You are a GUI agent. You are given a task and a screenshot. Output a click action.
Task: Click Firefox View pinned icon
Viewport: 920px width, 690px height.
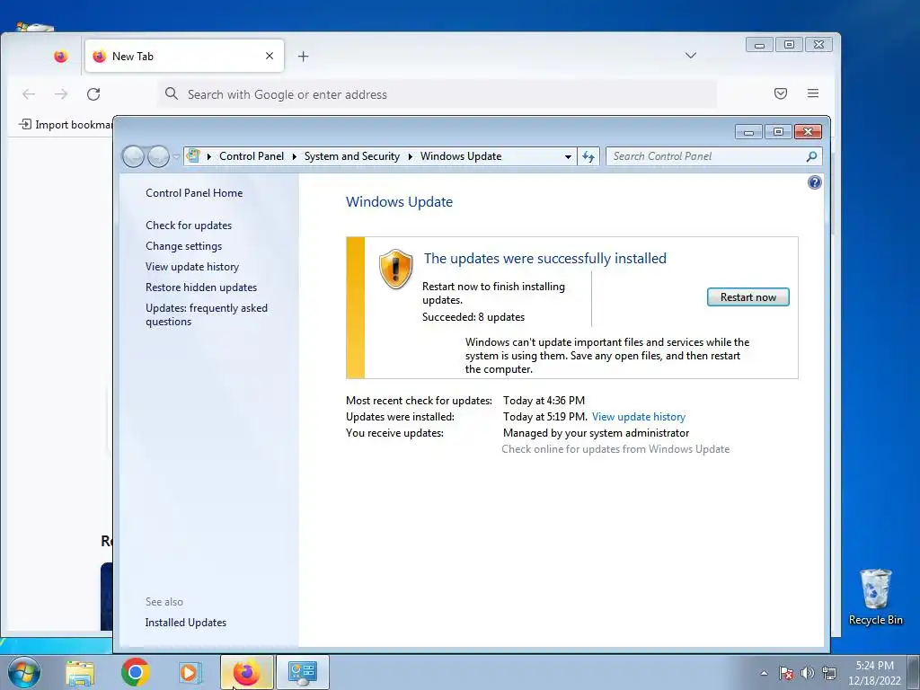pos(60,57)
